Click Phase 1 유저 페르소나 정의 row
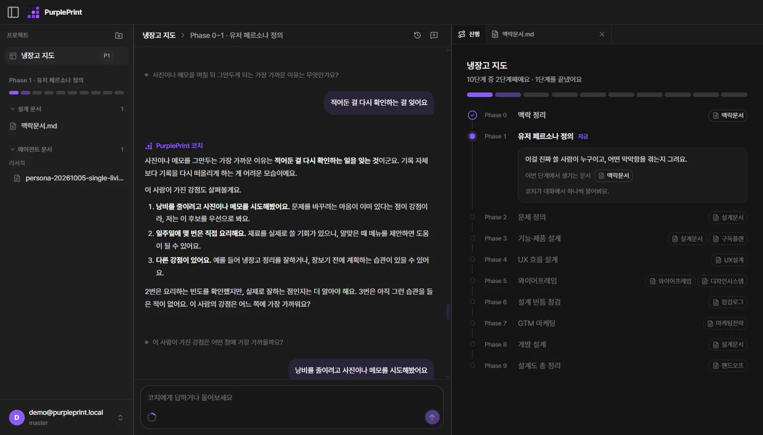The height and width of the screenshot is (435, 763). (x=546, y=136)
